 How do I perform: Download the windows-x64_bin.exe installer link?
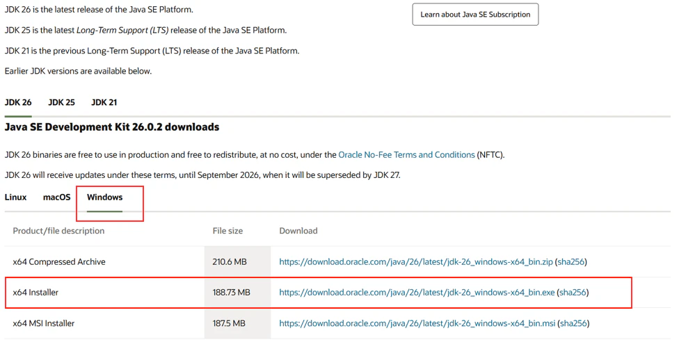pos(417,292)
